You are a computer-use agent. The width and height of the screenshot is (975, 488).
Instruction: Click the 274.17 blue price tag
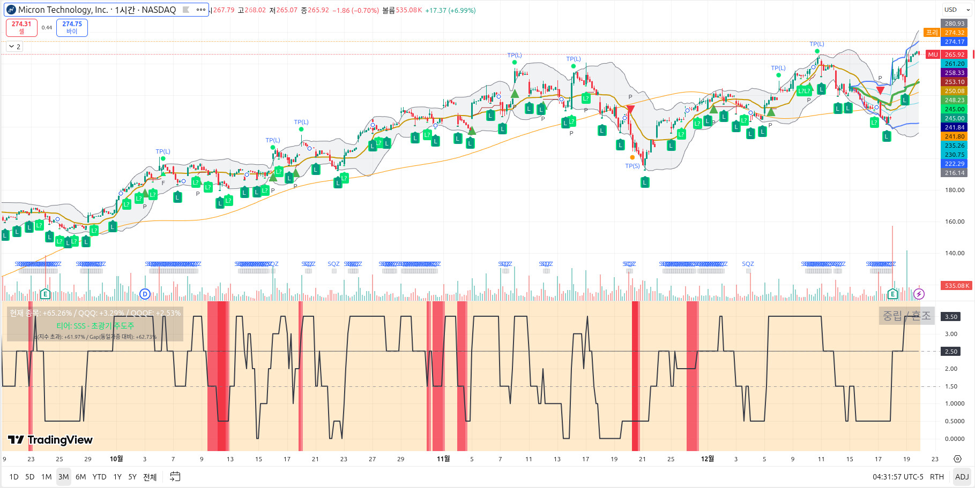point(955,42)
